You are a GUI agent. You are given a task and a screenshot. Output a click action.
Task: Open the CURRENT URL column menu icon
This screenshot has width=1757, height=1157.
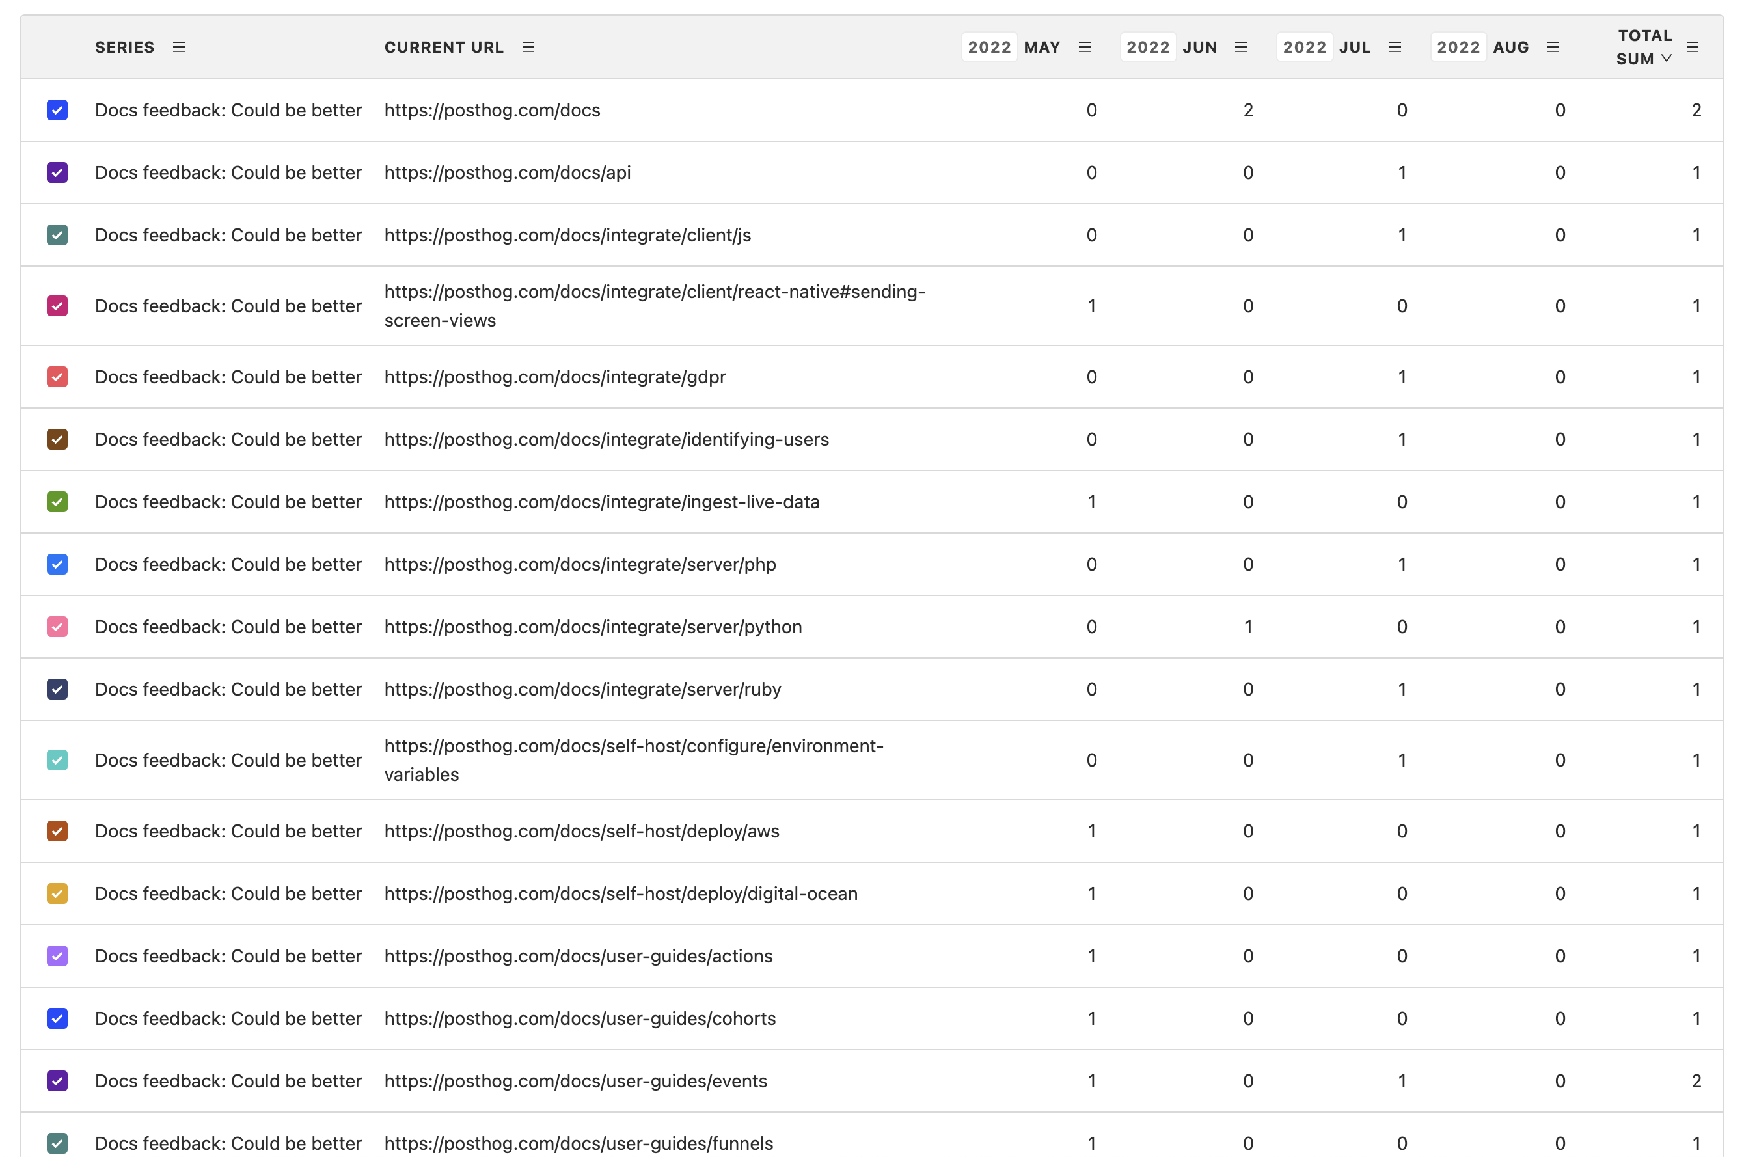click(528, 48)
